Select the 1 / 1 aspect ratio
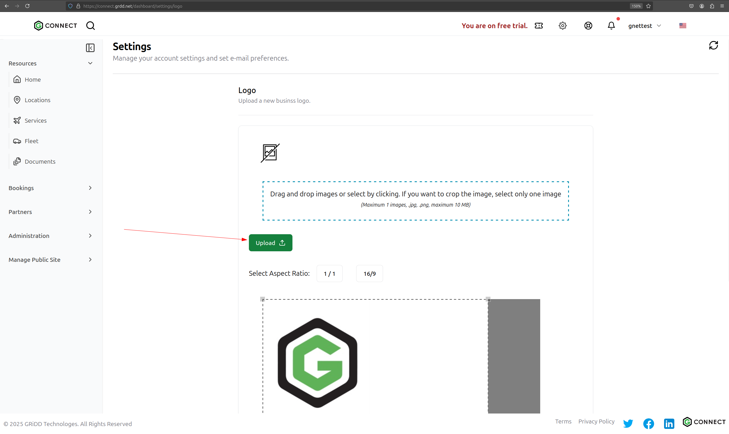The image size is (729, 434). 329,273
